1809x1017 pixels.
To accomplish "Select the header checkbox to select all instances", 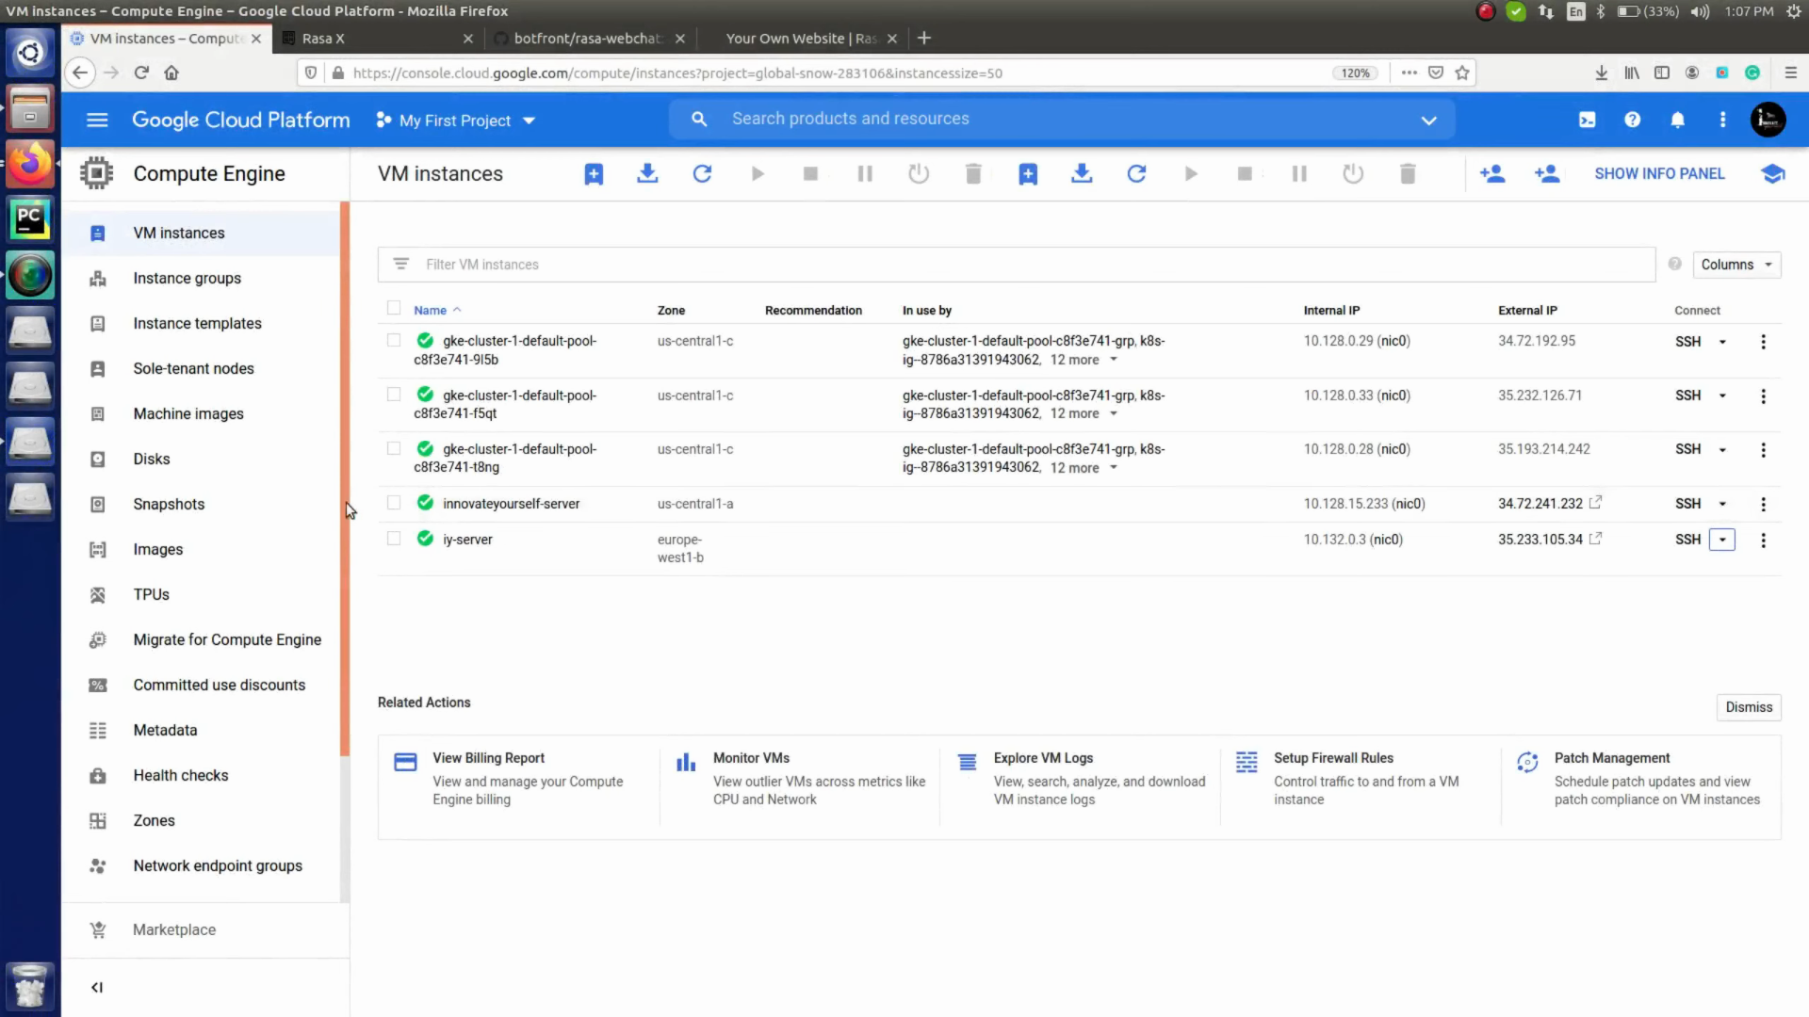I will (393, 309).
